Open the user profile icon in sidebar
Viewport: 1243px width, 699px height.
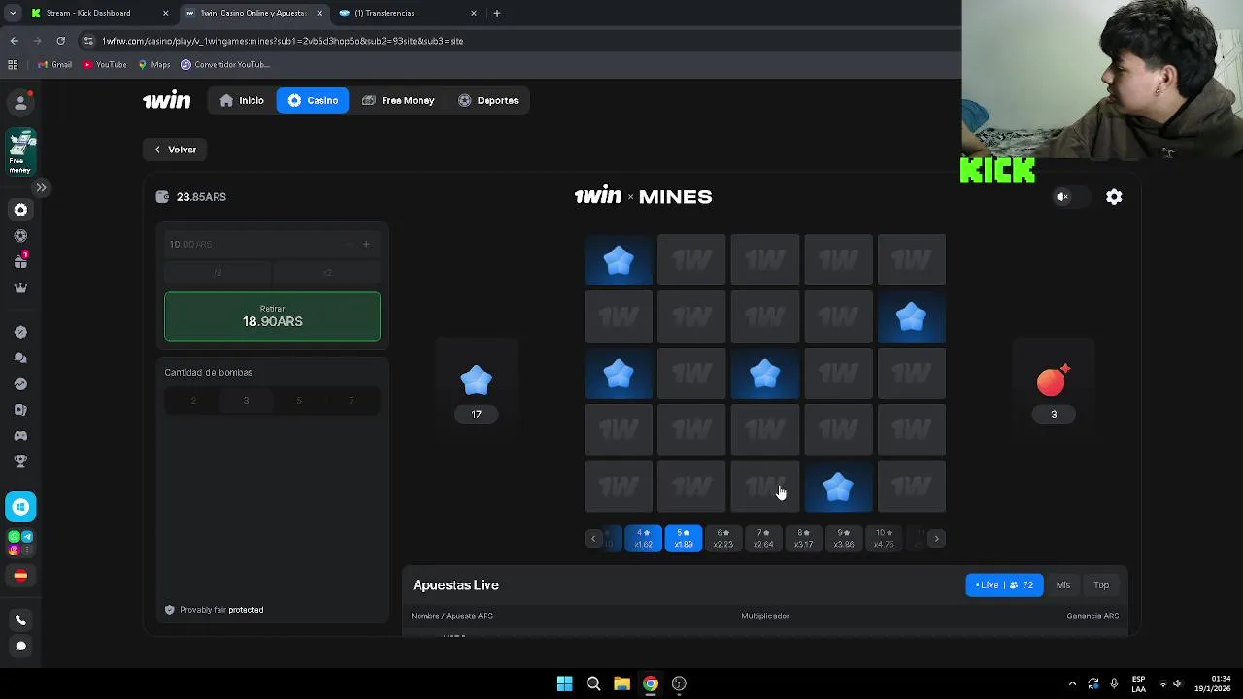20,102
